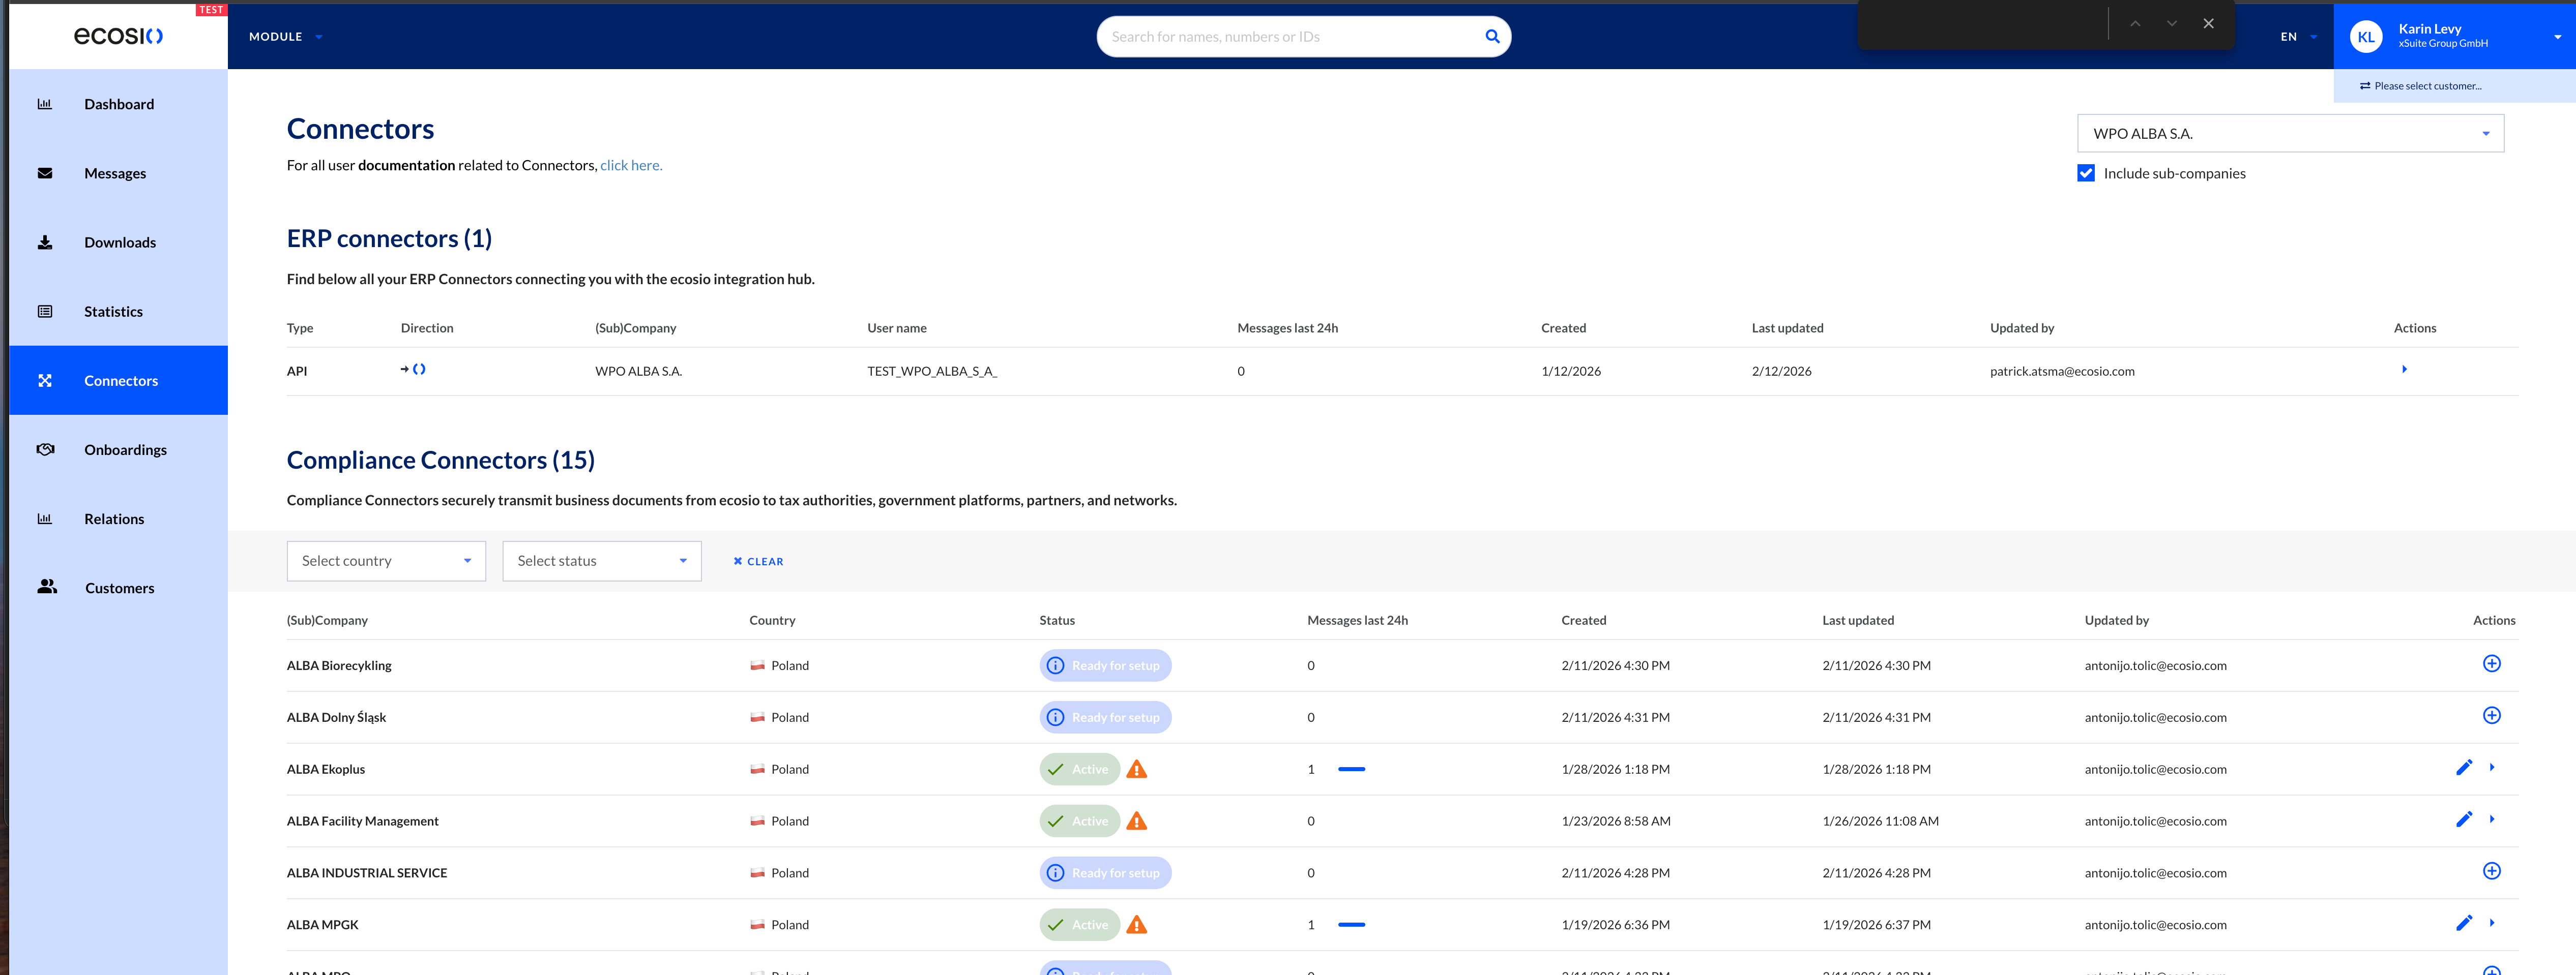The width and height of the screenshot is (2576, 975).
Task: Navigate to Relations in the sidebar
Action: point(118,519)
